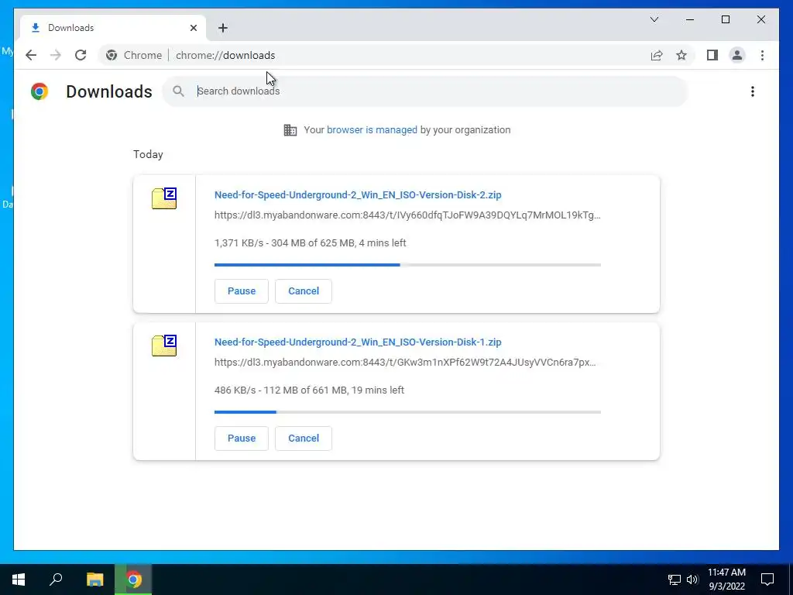Open the Downloads page more actions menu
The image size is (793, 595).
click(753, 91)
